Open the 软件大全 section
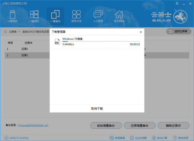 pos(76,16)
